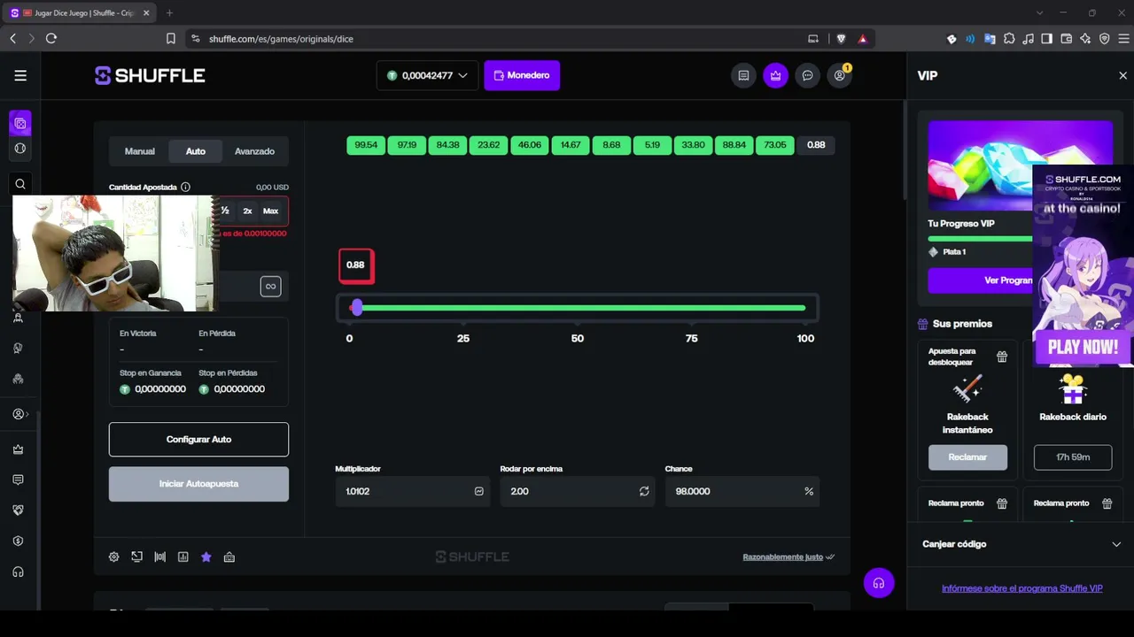The width and height of the screenshot is (1134, 637).
Task: Open the live stats chart icon
Action: (x=183, y=557)
